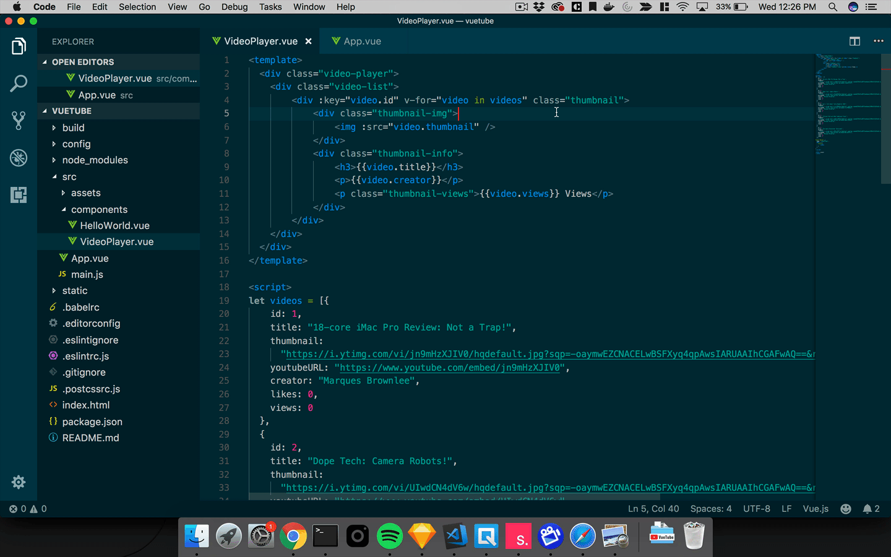
Task: Select the Explorer icon in activity bar
Action: [x=19, y=46]
